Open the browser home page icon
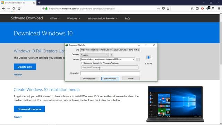Screen dimensions: 222x125 click(x=19, y=8)
